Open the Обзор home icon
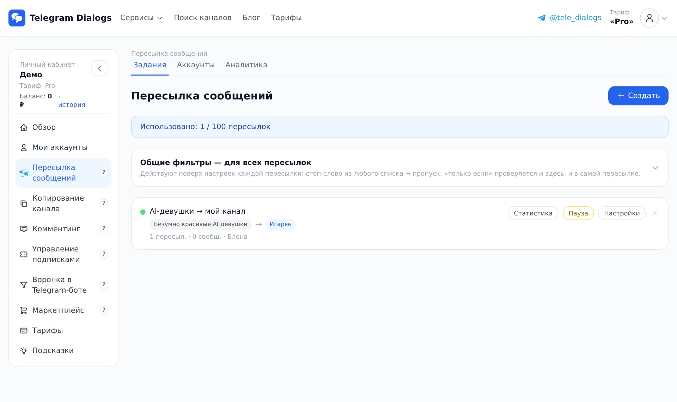Viewport: 677px width, 402px height. coord(24,128)
